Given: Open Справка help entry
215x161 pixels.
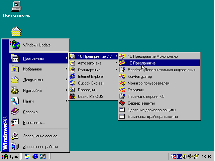Looking at the screenshot, I should 39,112.
